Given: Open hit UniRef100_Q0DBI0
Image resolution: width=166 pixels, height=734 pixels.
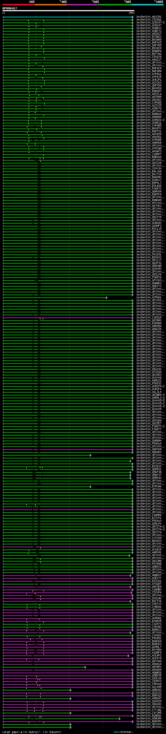Looking at the screenshot, I should 149,28.
